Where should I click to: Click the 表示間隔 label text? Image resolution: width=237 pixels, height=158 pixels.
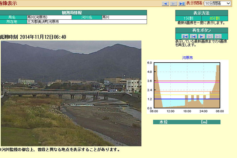195,3
